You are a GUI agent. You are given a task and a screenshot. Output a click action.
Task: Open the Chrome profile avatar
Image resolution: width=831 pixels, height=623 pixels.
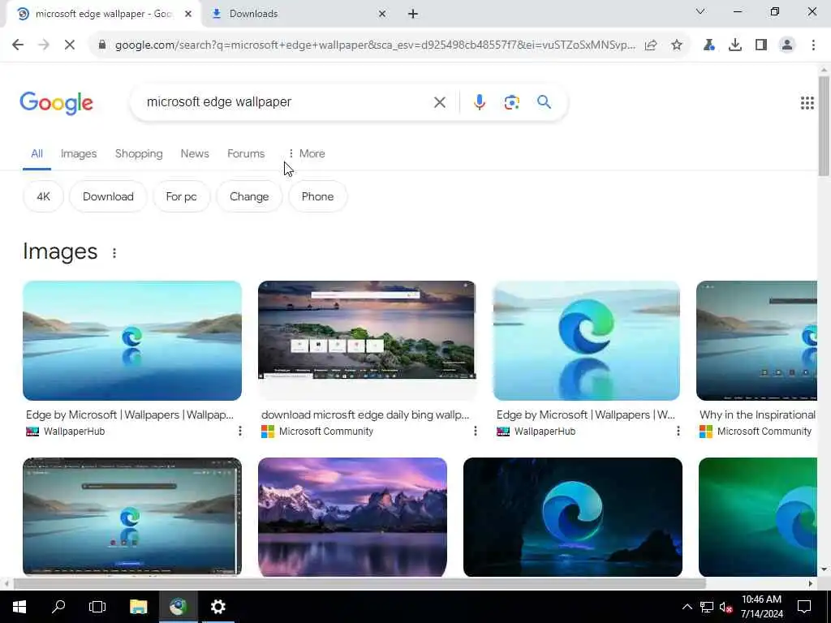(x=787, y=45)
